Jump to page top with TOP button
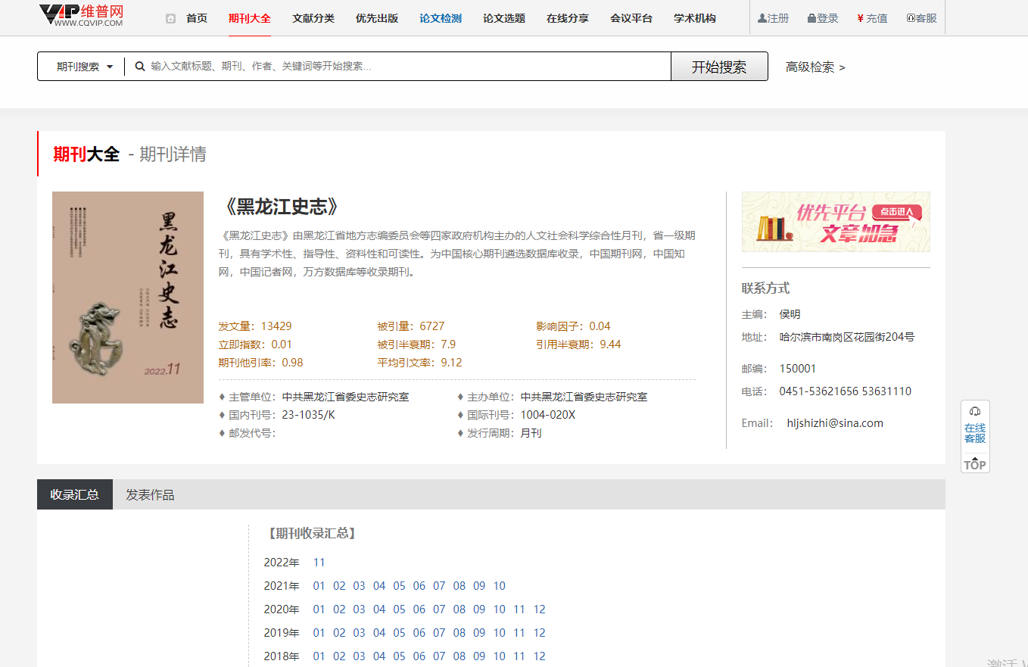 point(975,463)
